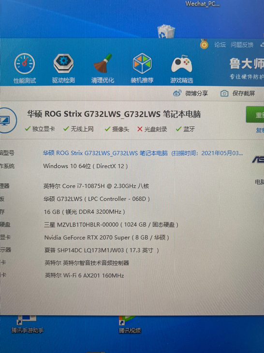The height and width of the screenshot is (353, 264).
Task: Click the 鲁大师 app logo text
Action: [x=247, y=64]
